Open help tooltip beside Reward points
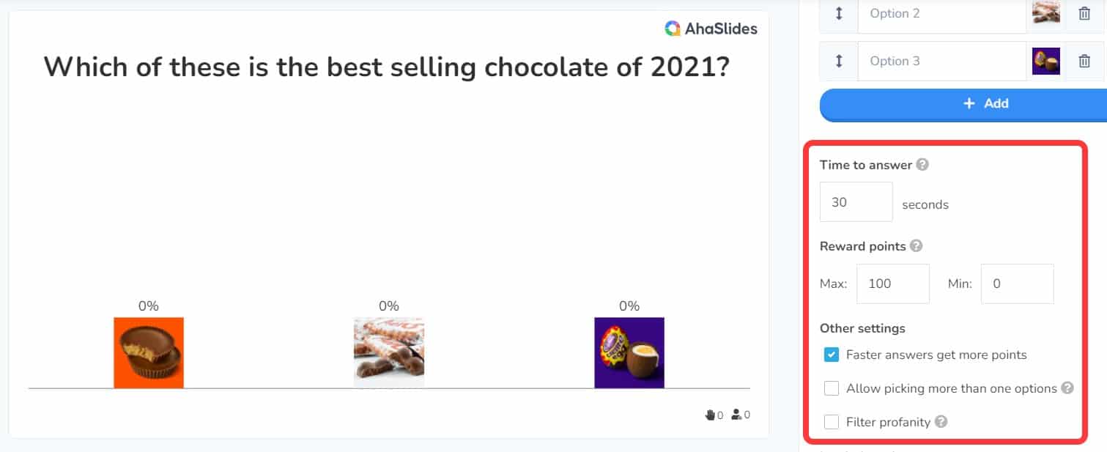Viewport: 1107px width, 452px height. pos(917,246)
